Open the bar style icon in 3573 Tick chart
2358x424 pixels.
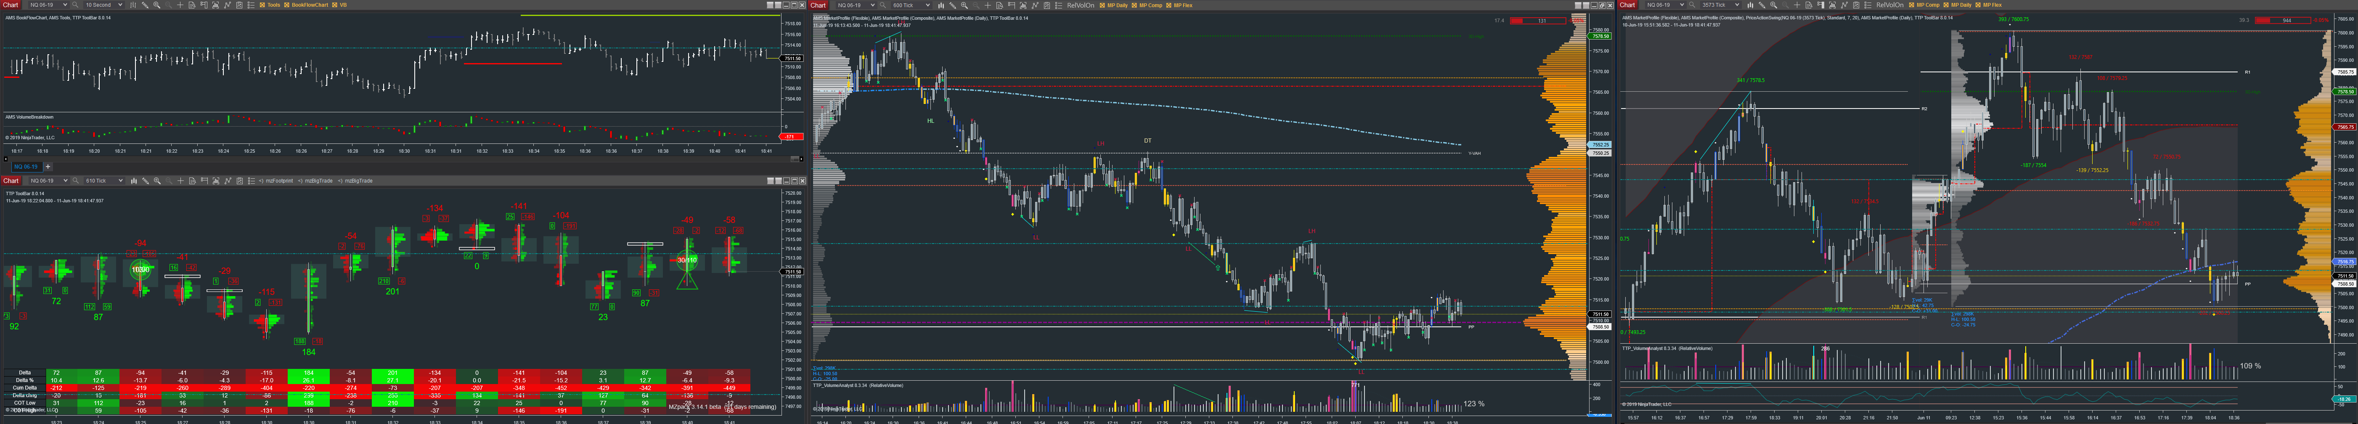pyautogui.click(x=1750, y=5)
